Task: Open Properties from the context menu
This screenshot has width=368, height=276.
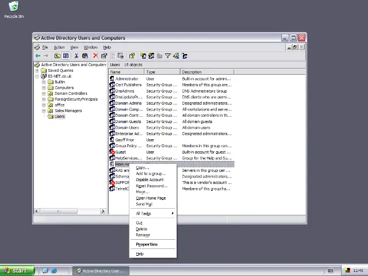Action: tap(153, 244)
